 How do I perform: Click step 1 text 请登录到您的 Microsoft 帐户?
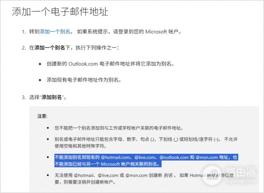coord(147,32)
